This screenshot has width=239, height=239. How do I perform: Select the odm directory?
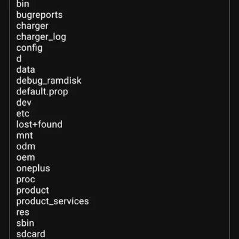pyautogui.click(x=26, y=146)
